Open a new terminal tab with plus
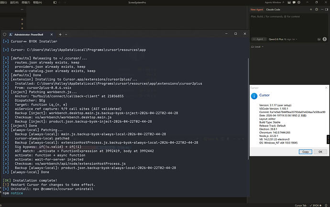 click(x=60, y=34)
